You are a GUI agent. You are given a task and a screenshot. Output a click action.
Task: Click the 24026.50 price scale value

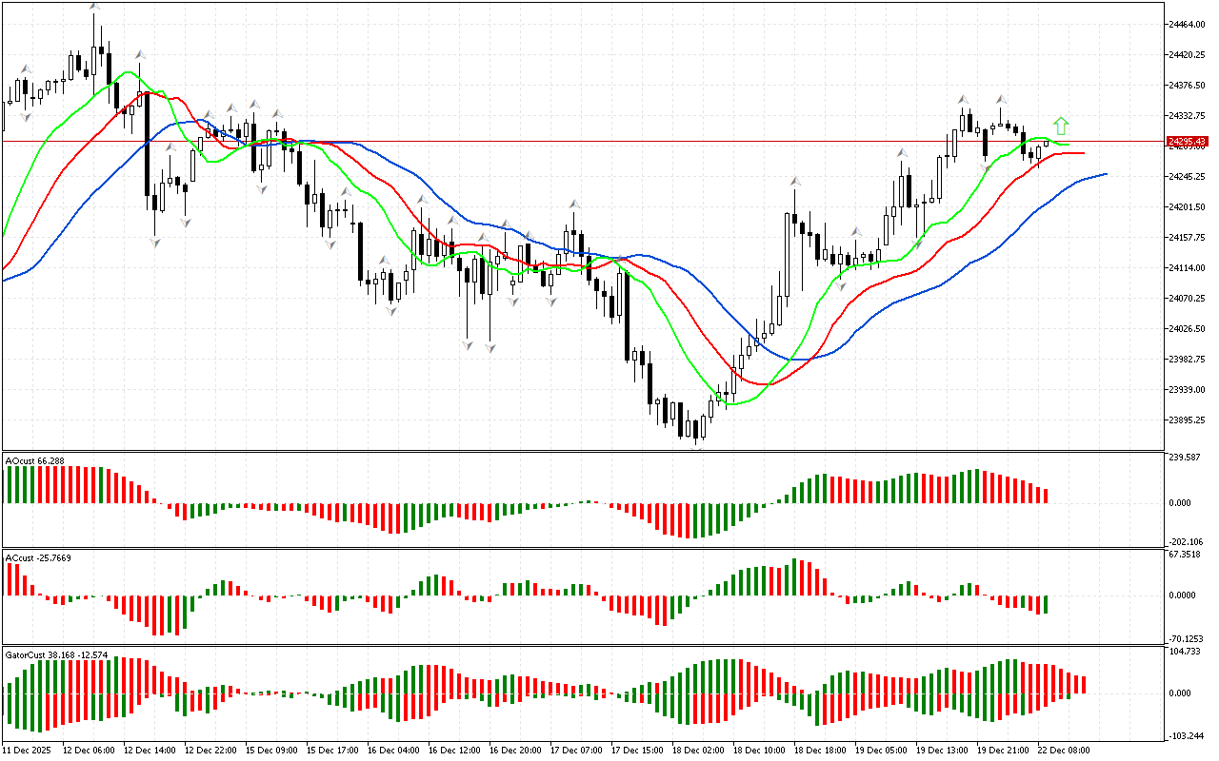point(1186,329)
